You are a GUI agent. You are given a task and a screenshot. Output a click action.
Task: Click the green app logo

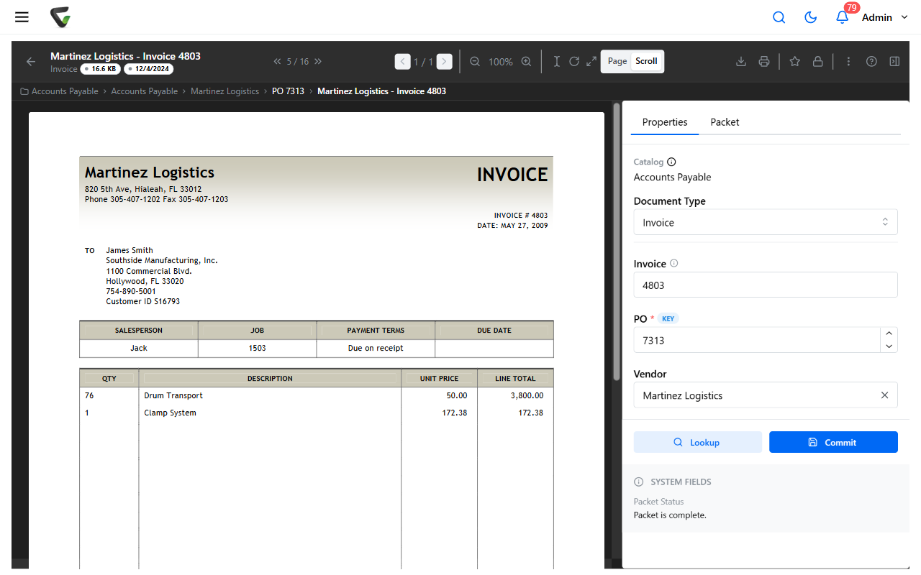60,17
